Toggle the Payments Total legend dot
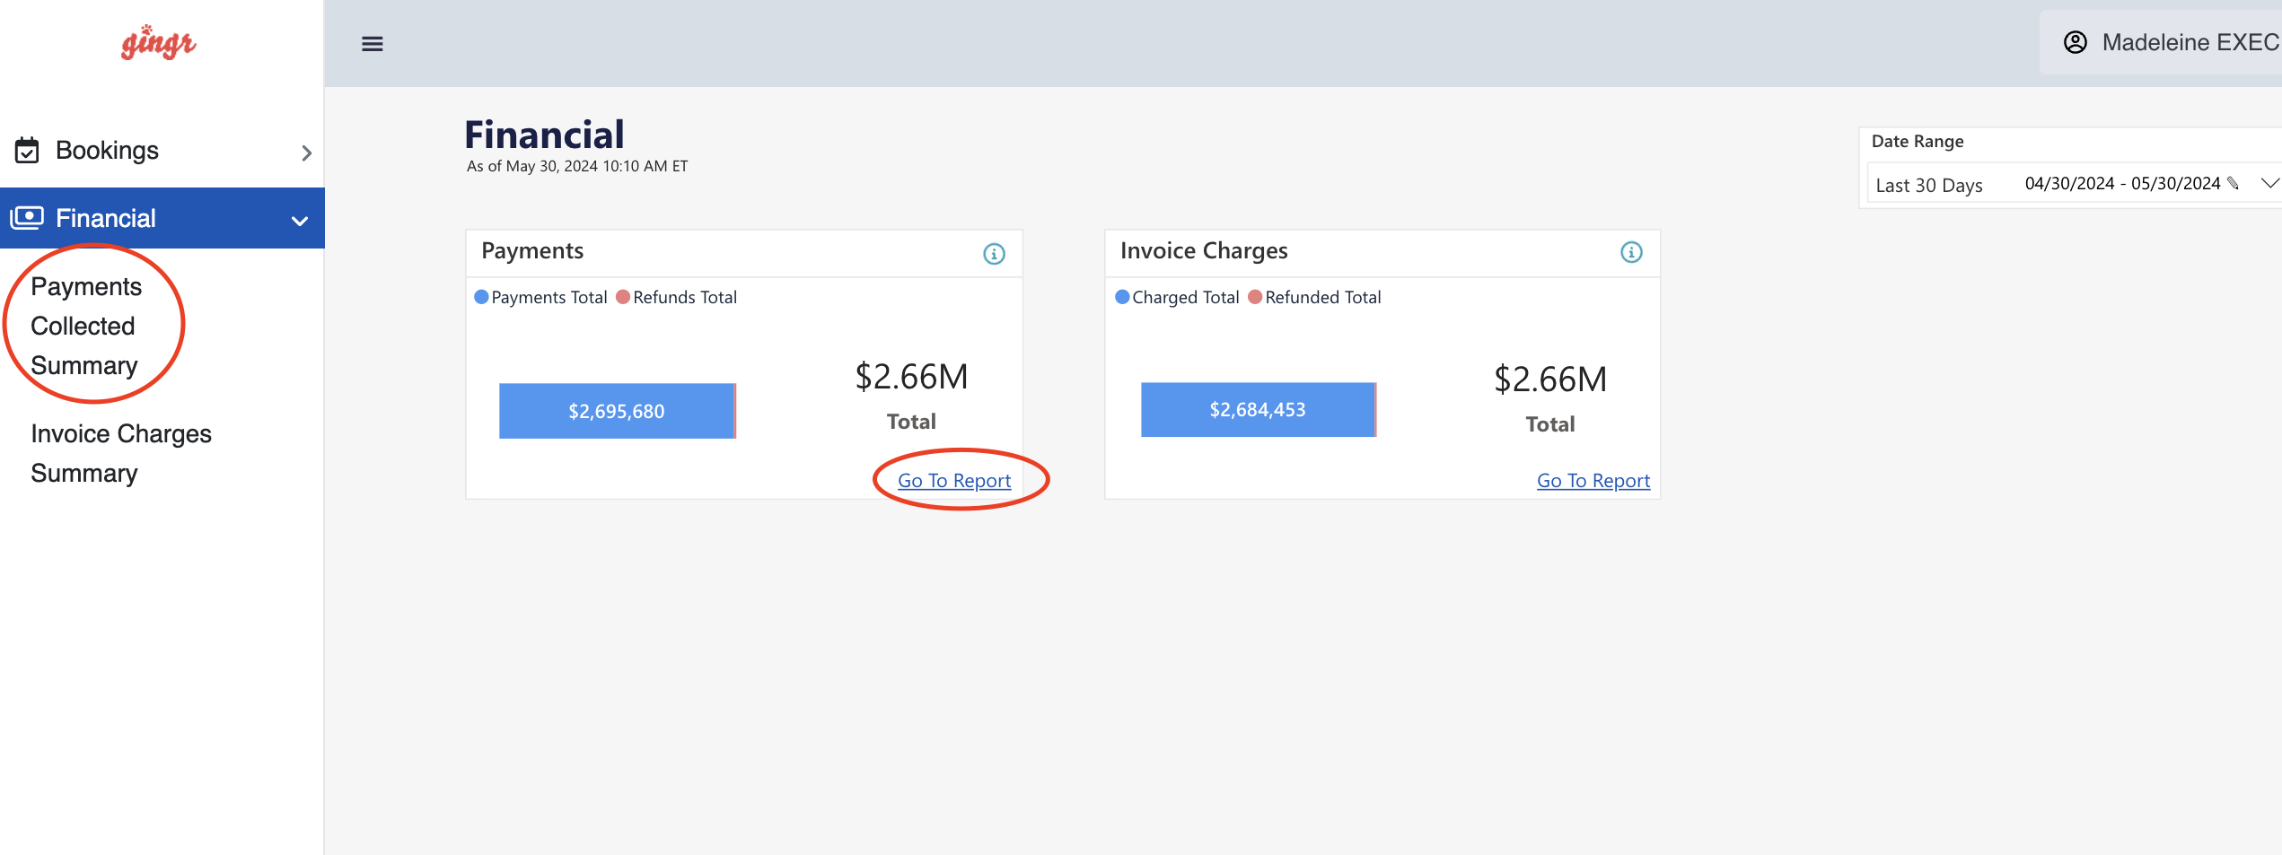 [x=481, y=297]
